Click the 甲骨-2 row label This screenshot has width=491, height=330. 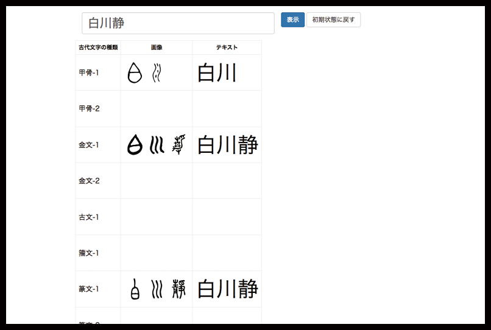pos(89,108)
